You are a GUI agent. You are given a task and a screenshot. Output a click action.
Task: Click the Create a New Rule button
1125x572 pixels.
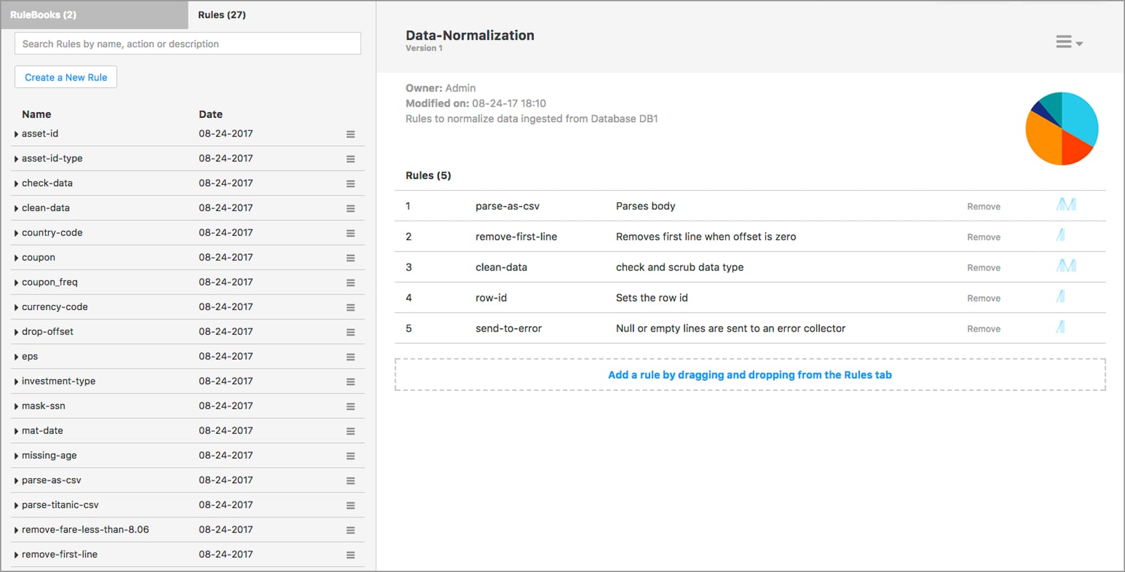[x=66, y=78]
